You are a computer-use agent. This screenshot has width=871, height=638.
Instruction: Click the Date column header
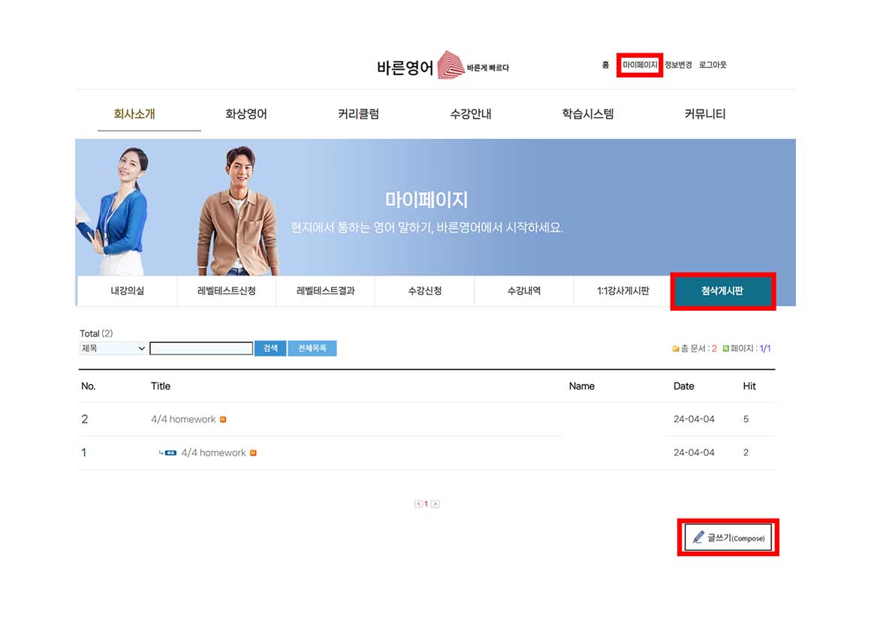click(684, 387)
